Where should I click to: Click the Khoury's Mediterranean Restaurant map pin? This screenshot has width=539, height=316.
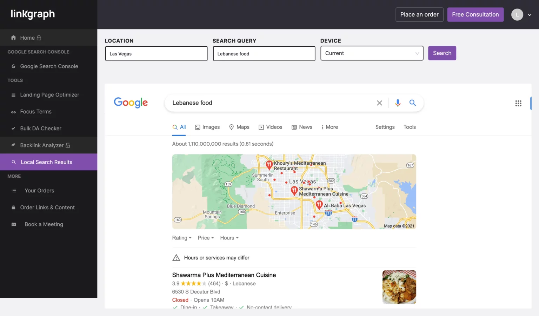pyautogui.click(x=269, y=164)
